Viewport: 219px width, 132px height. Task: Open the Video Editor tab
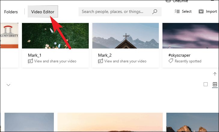43,12
